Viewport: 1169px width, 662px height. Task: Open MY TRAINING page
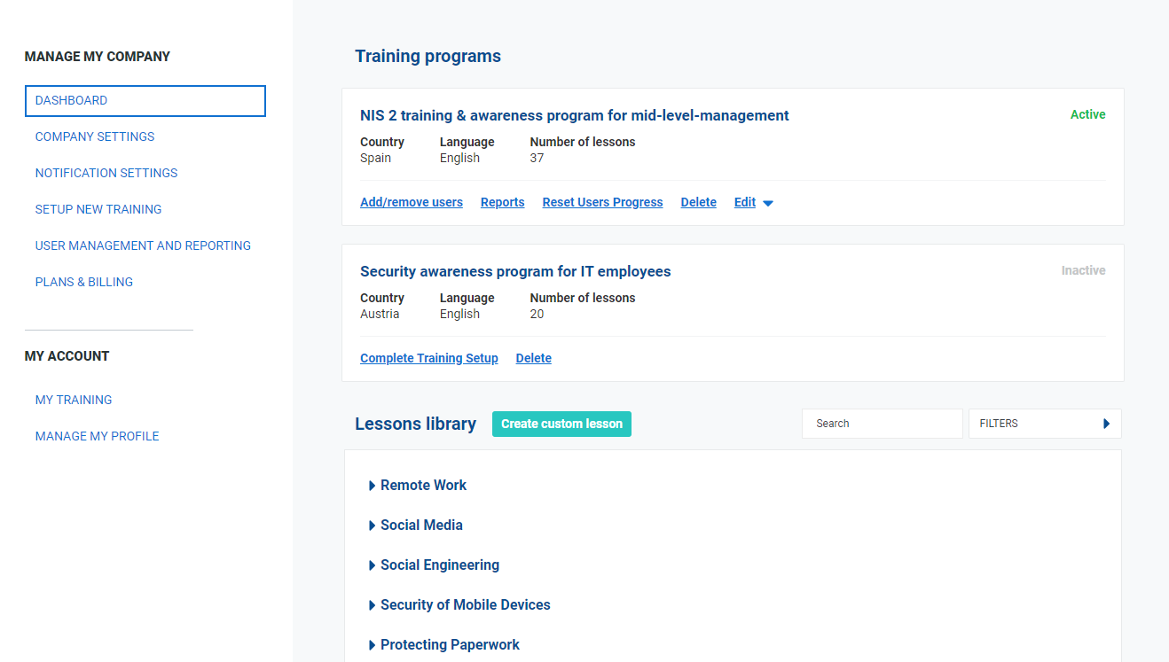tap(73, 400)
